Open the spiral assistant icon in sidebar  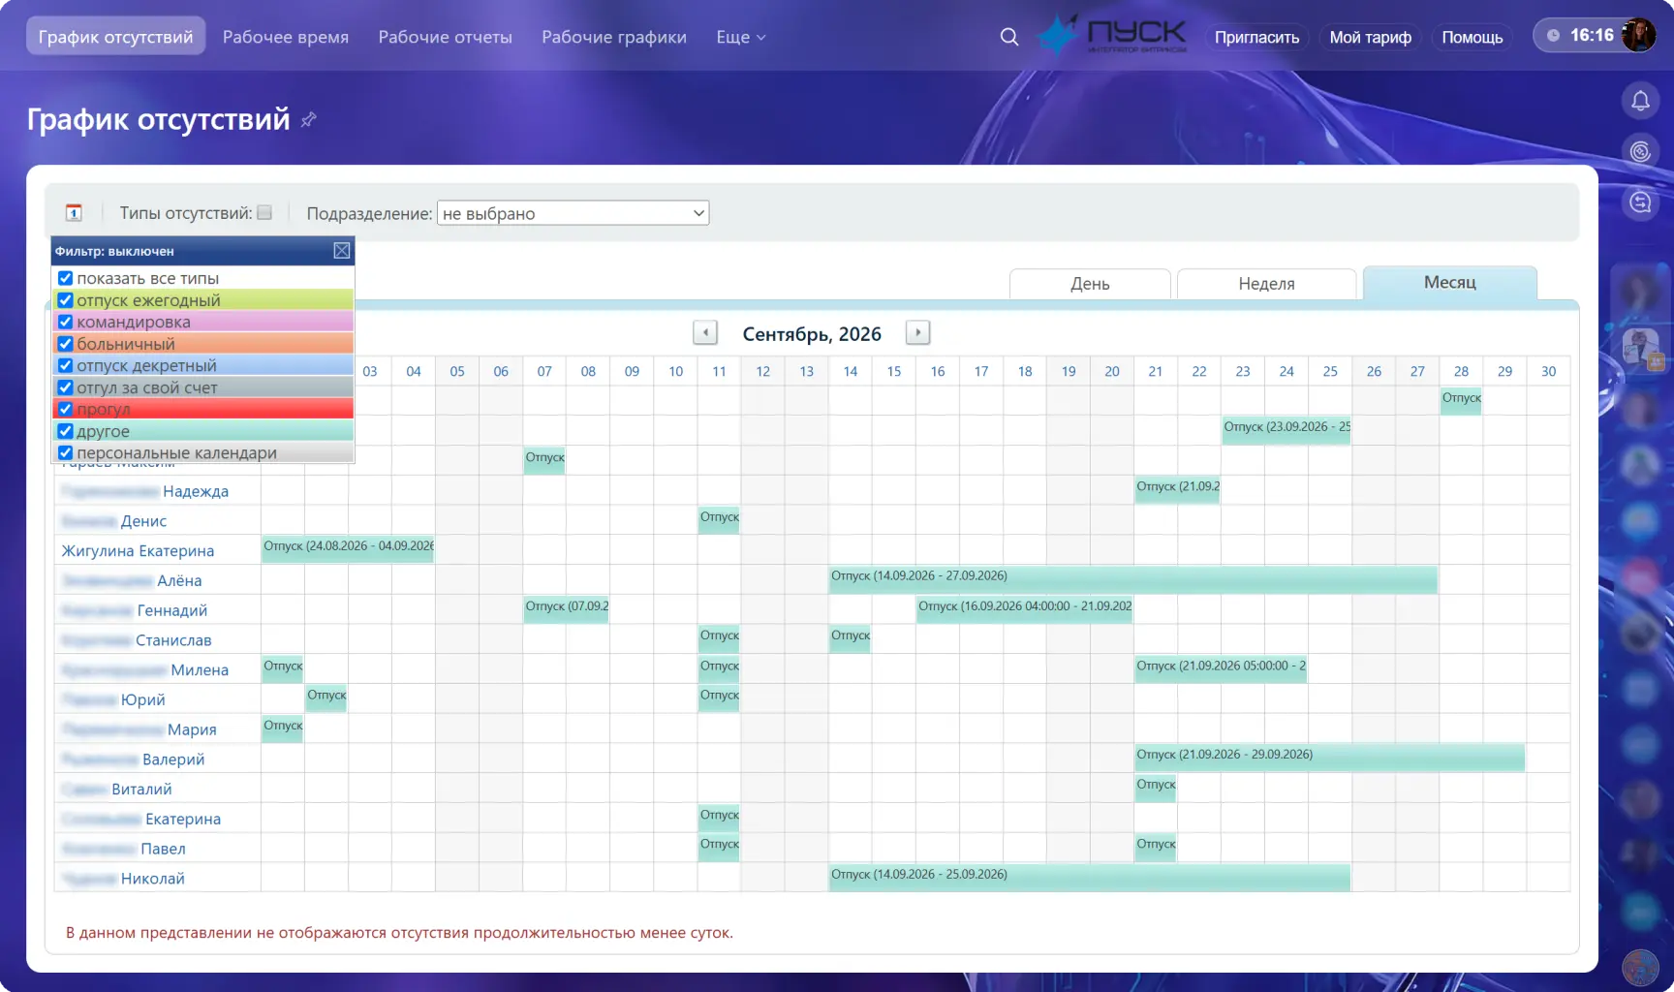tap(1640, 151)
